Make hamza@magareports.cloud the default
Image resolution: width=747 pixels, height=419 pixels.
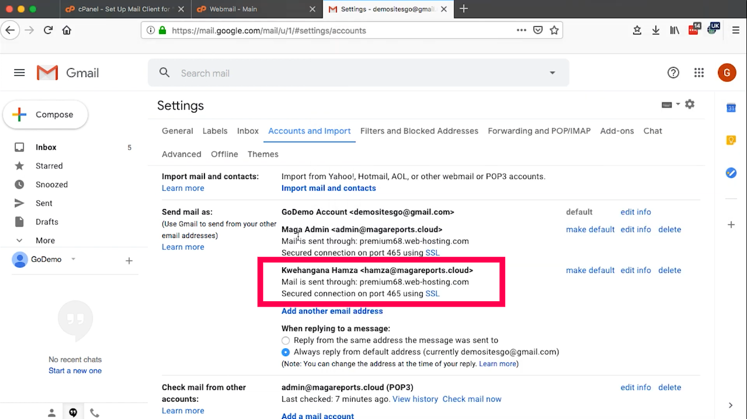pyautogui.click(x=590, y=271)
